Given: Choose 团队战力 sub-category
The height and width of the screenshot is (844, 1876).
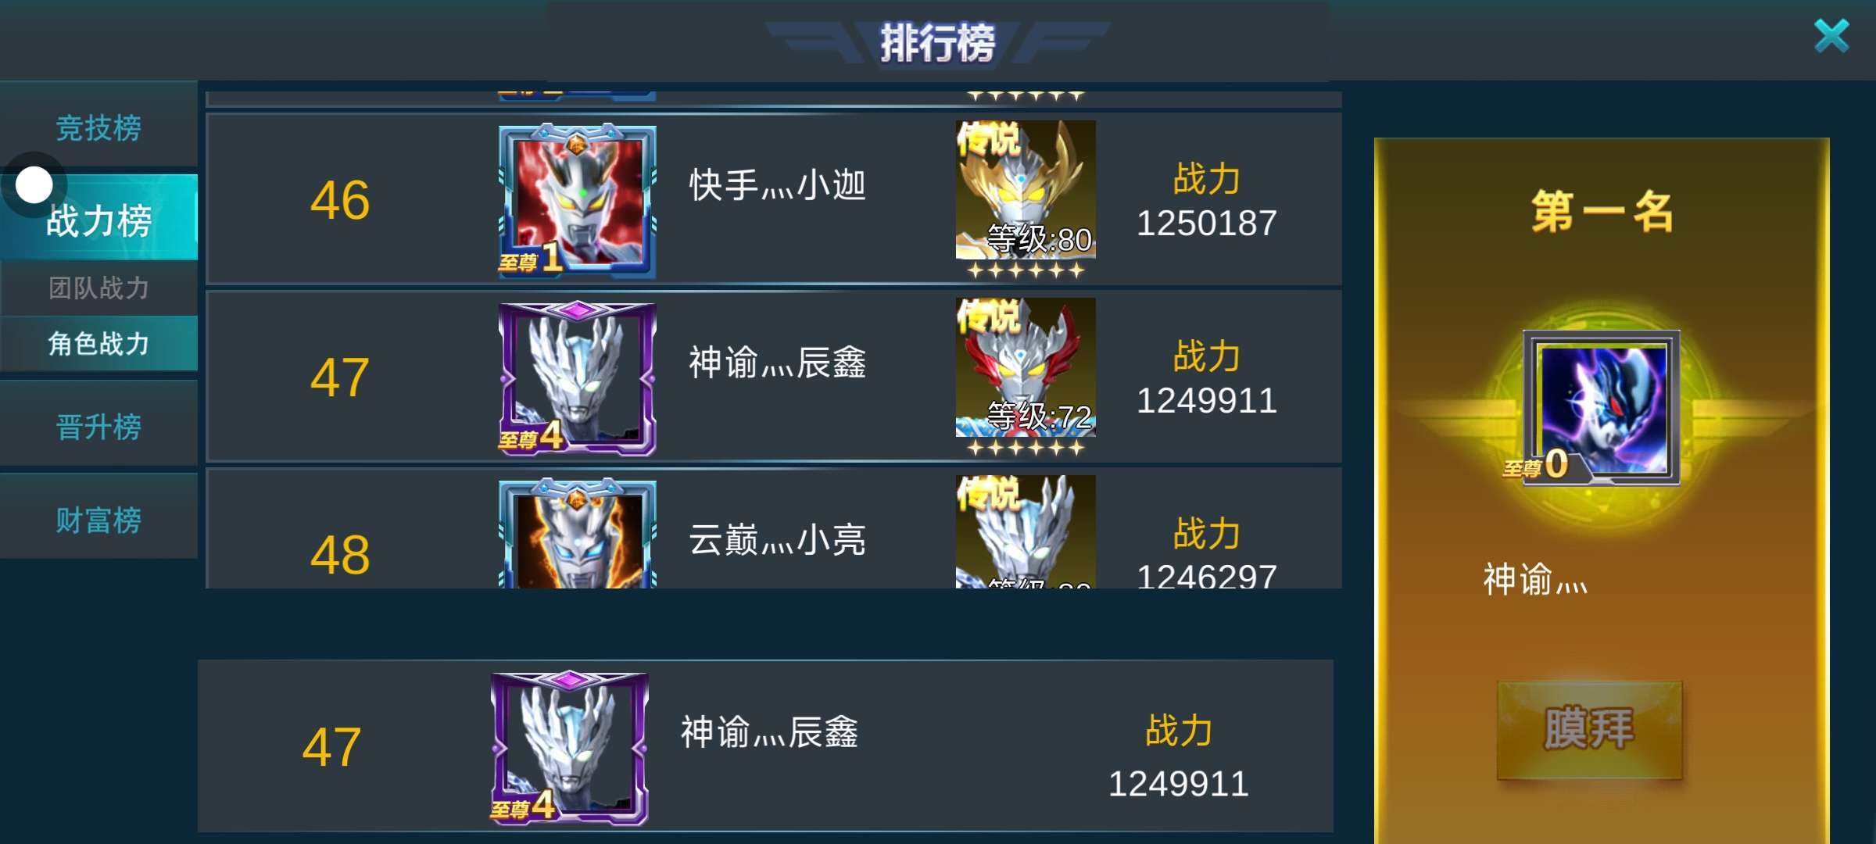Looking at the screenshot, I should pos(98,288).
